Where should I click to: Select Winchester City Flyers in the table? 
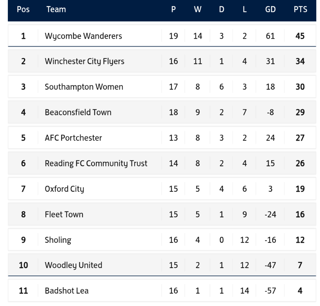[x=84, y=62]
